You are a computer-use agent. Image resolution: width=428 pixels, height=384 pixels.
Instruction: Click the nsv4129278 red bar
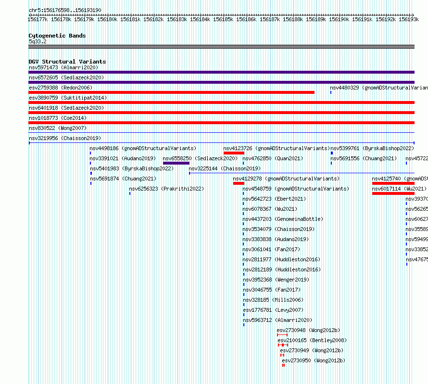point(239,183)
